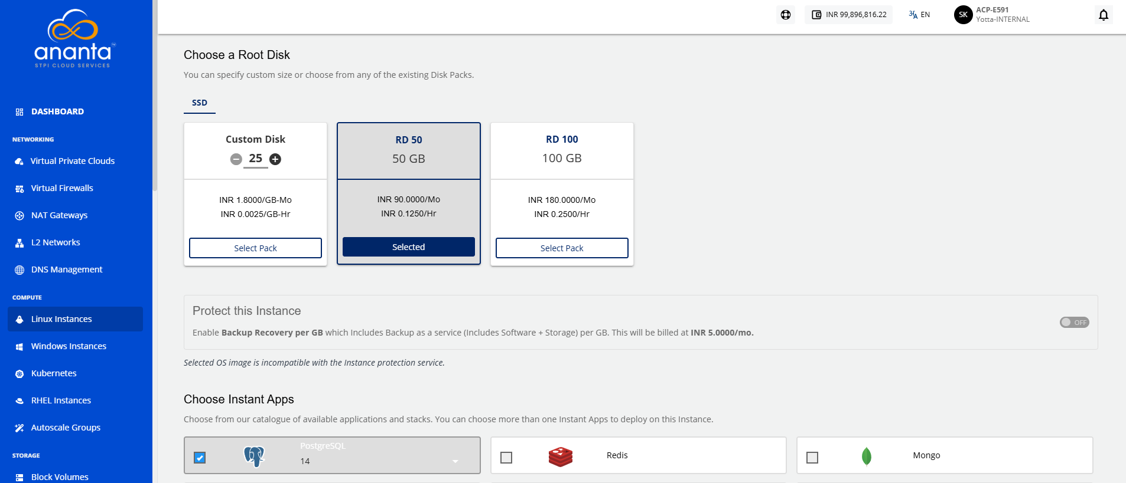The width and height of the screenshot is (1126, 483).
Task: Open Linux Instances menu item
Action: pos(75,319)
